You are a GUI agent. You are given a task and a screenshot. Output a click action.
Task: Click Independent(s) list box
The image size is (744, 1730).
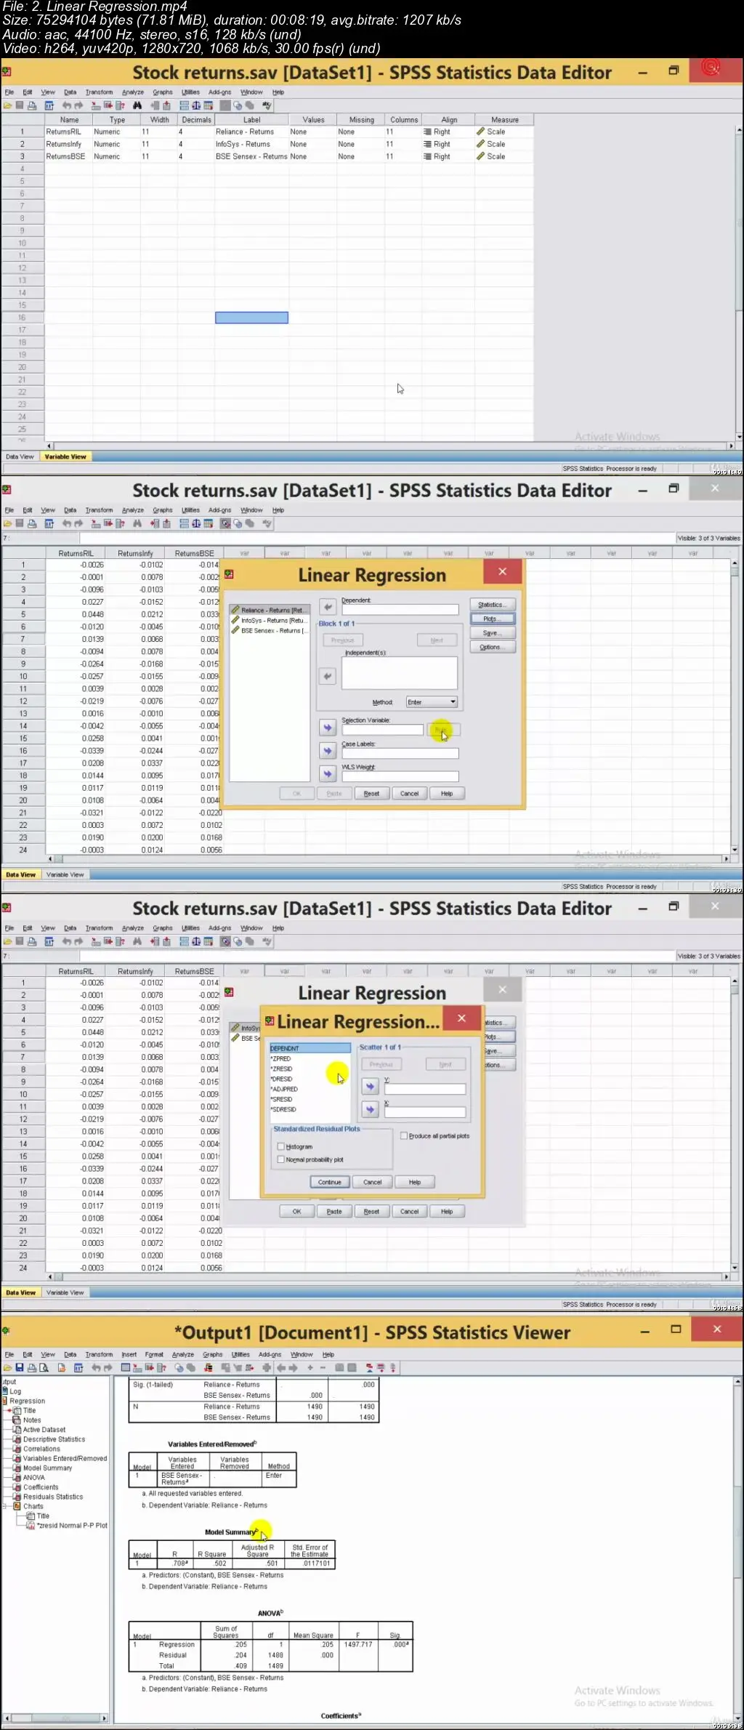pyautogui.click(x=400, y=673)
